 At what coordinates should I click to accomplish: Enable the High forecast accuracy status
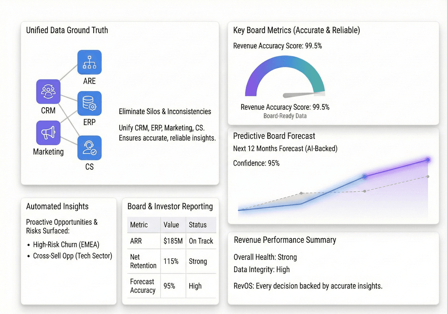[x=195, y=286]
